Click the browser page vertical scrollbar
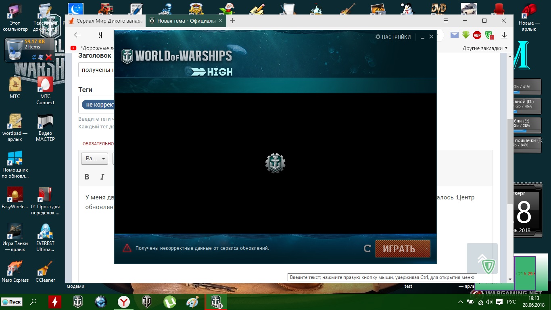Viewport: 551px width, 310px height. pyautogui.click(x=510, y=161)
